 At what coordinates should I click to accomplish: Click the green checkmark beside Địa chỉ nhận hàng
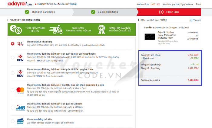[x=93, y=12]
